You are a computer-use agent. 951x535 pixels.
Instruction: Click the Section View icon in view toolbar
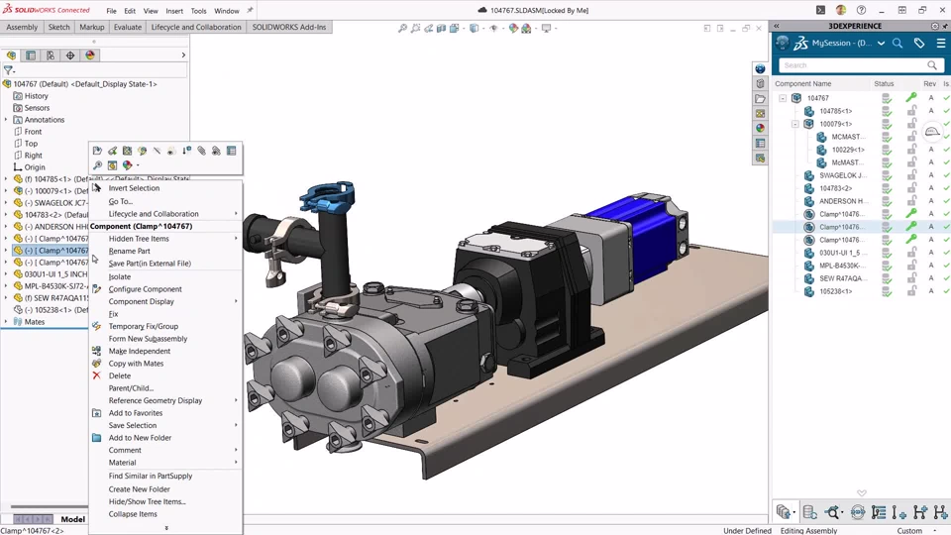coord(442,28)
